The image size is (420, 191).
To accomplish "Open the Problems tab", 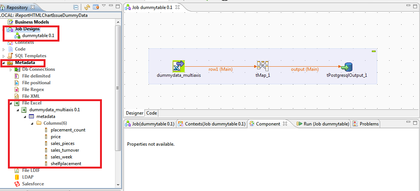I will (366, 124).
